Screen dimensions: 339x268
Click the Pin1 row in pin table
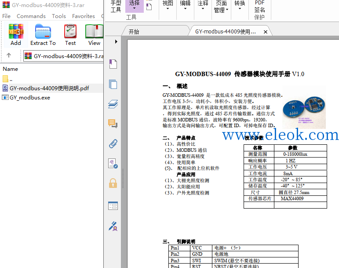click(x=233, y=248)
